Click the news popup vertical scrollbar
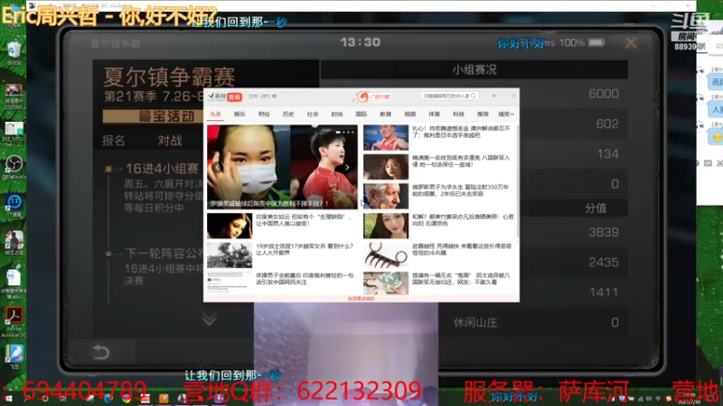 pyautogui.click(x=517, y=180)
